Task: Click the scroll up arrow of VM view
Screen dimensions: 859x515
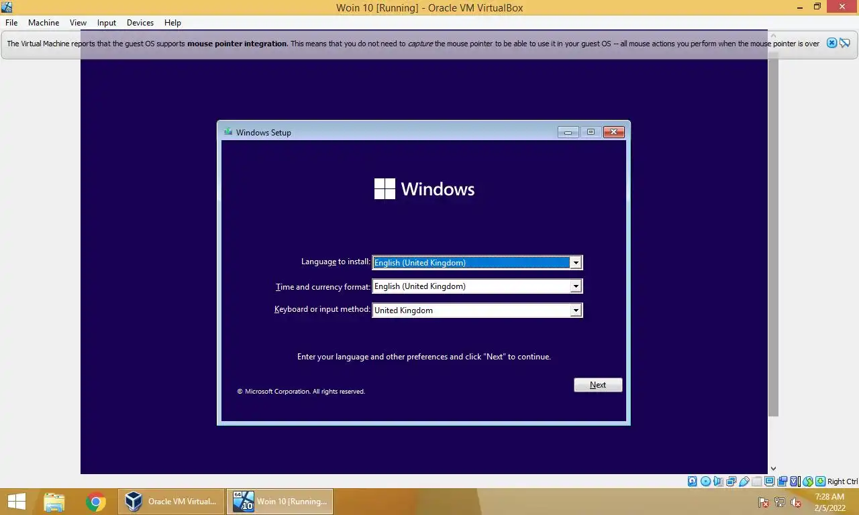Action: point(773,34)
